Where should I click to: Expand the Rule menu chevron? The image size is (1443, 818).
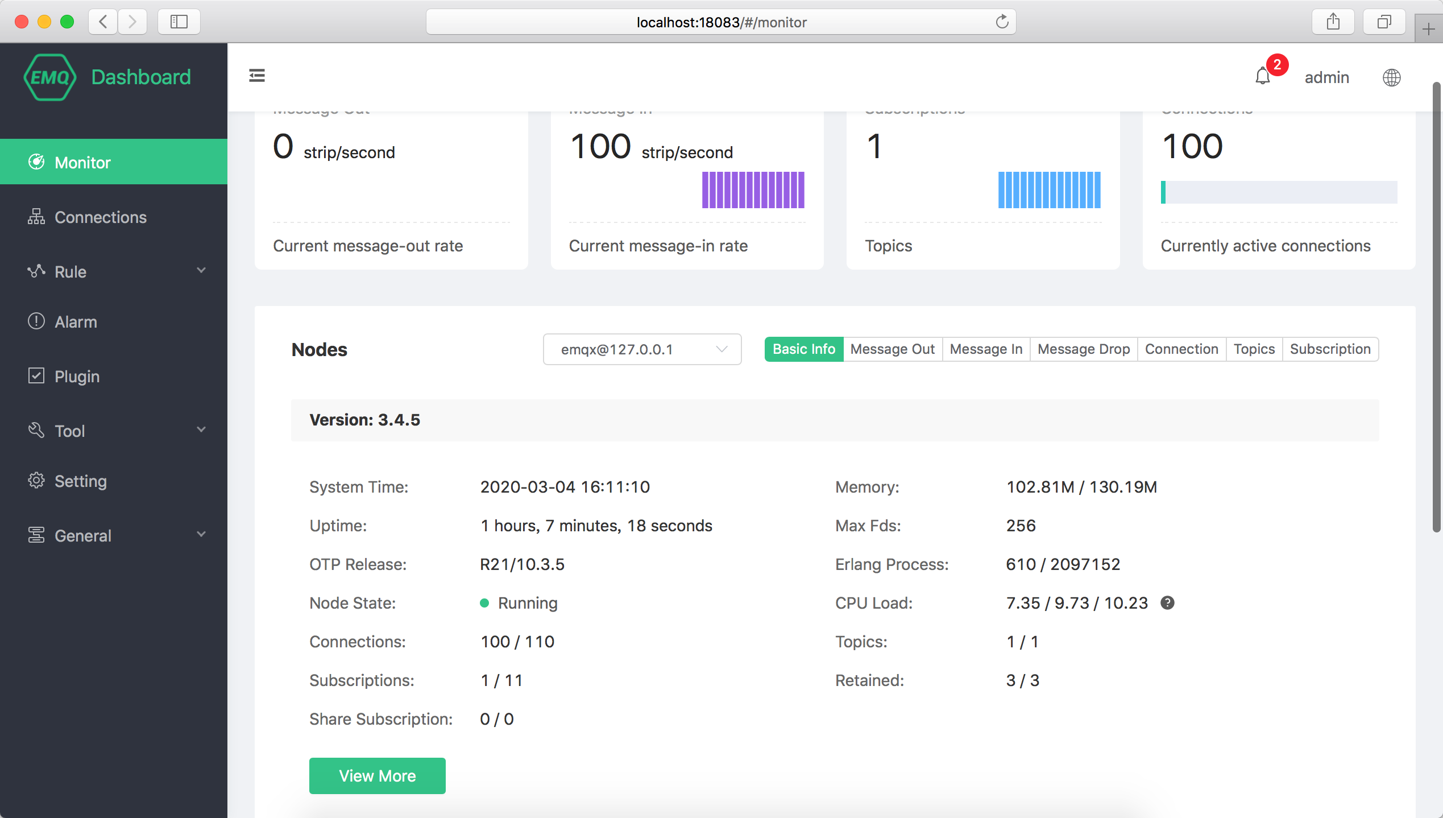(201, 271)
